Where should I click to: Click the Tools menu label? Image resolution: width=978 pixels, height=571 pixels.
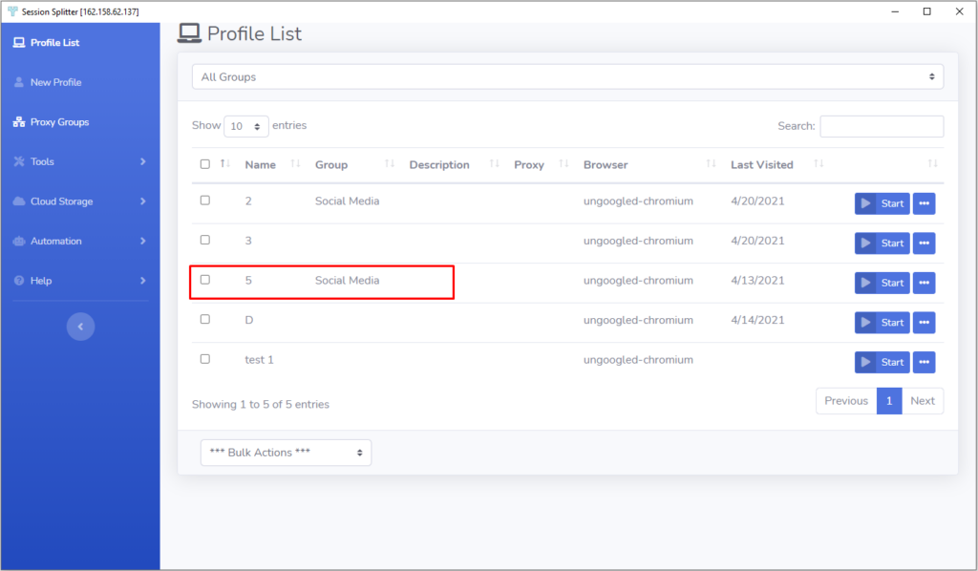pos(42,161)
